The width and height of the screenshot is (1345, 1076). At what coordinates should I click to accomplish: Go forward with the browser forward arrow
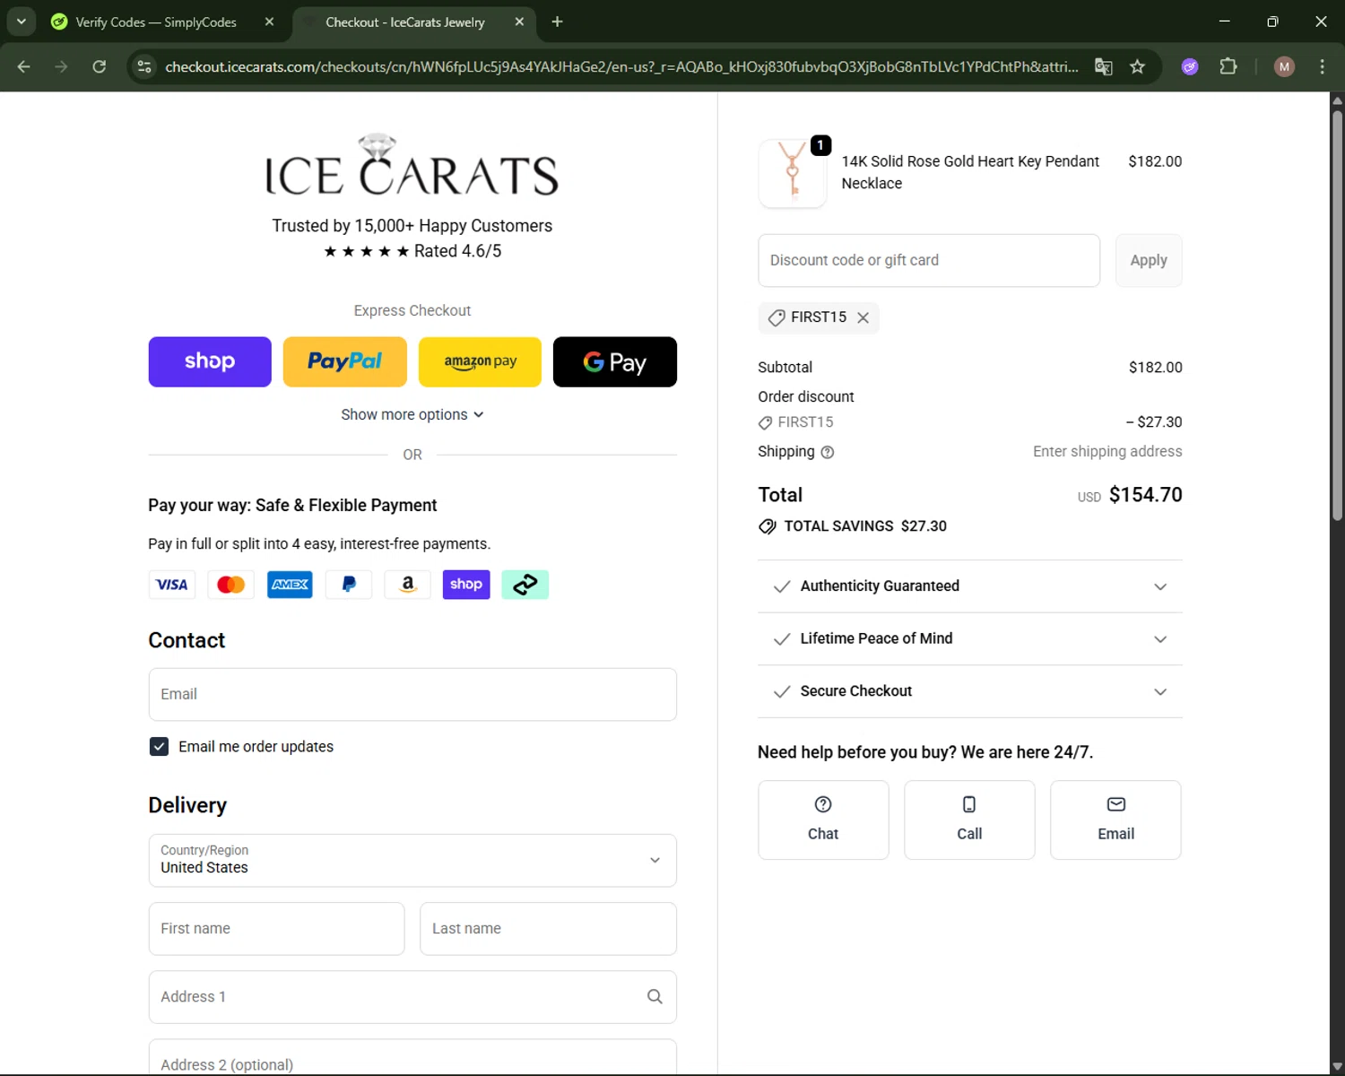61,66
